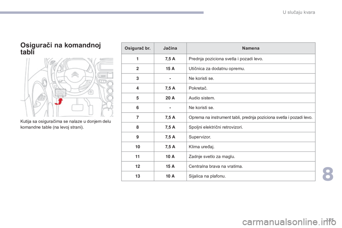Click the '7,5 A' rating in fuse 1 row

click(170, 59)
